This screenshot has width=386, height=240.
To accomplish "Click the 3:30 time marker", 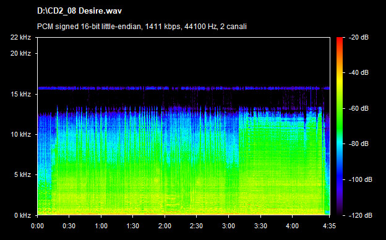I will (260, 226).
